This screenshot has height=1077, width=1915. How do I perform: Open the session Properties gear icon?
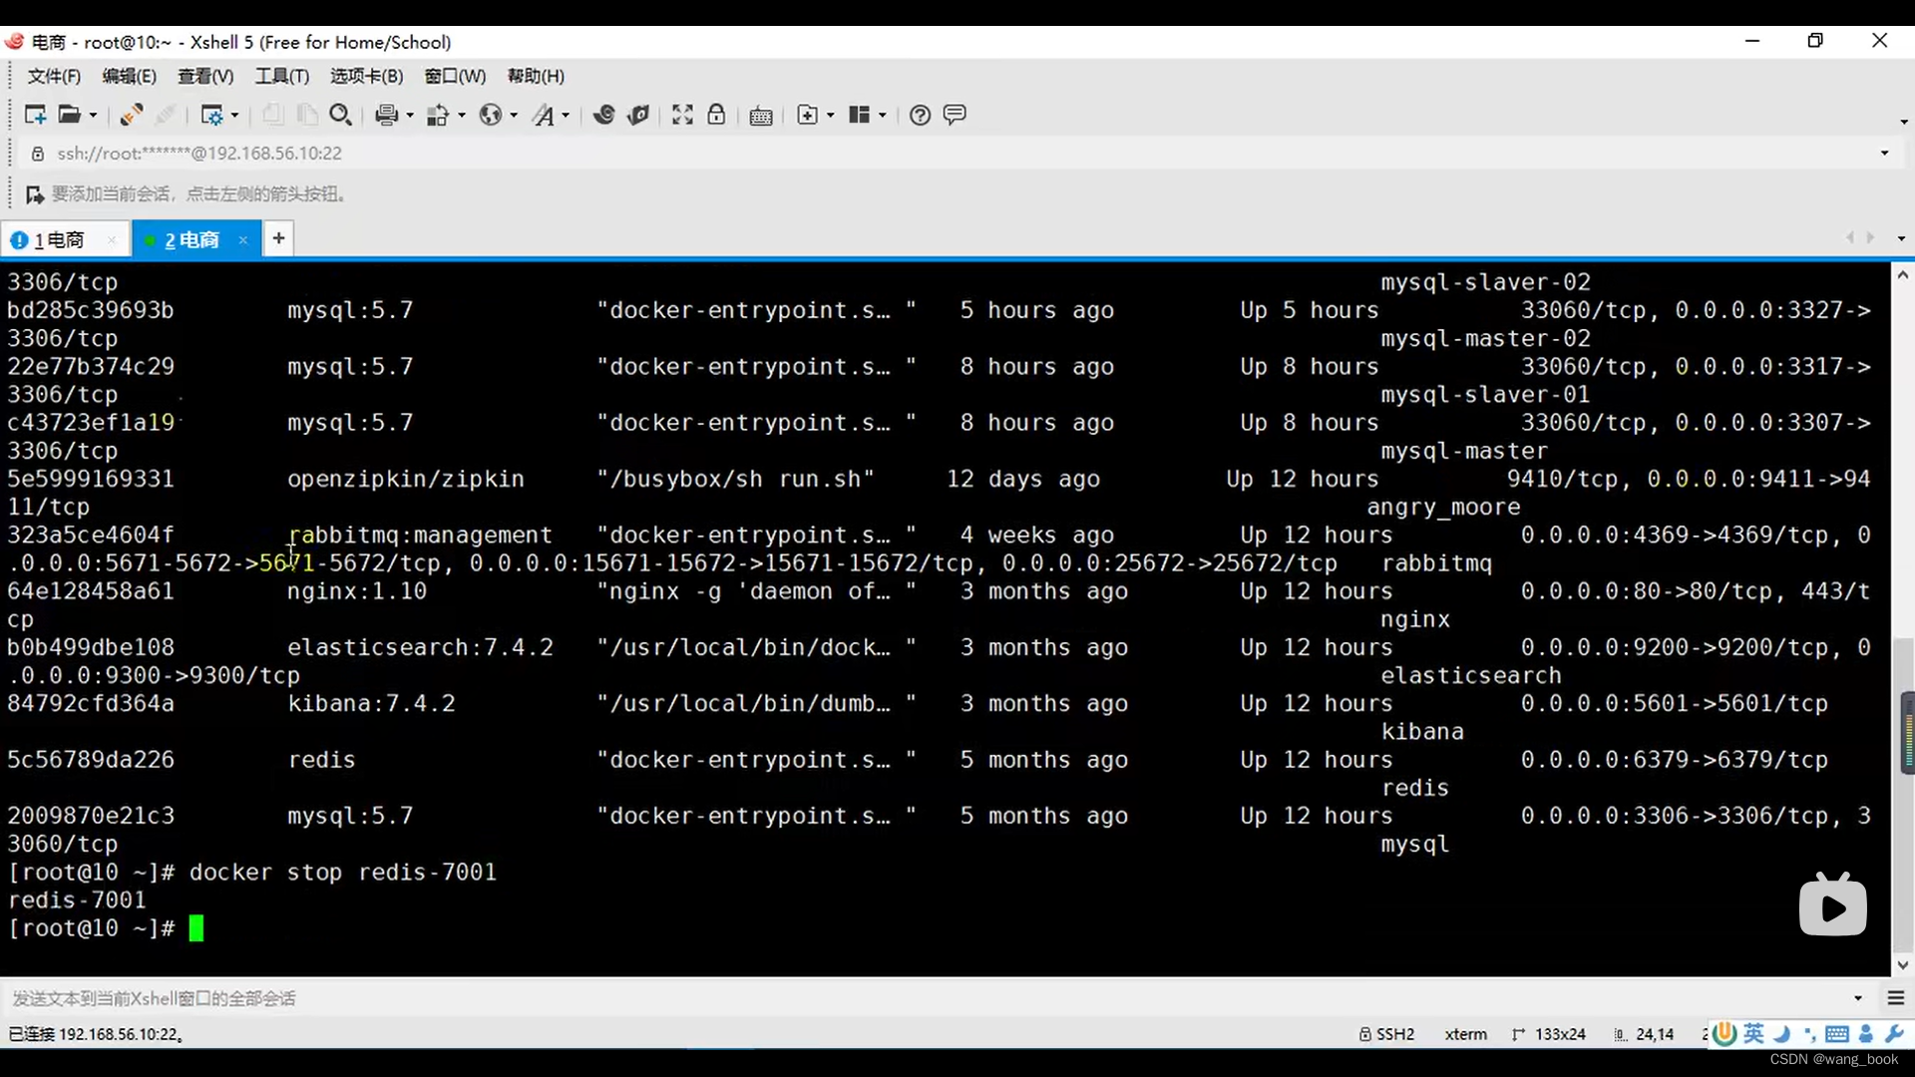point(211,115)
